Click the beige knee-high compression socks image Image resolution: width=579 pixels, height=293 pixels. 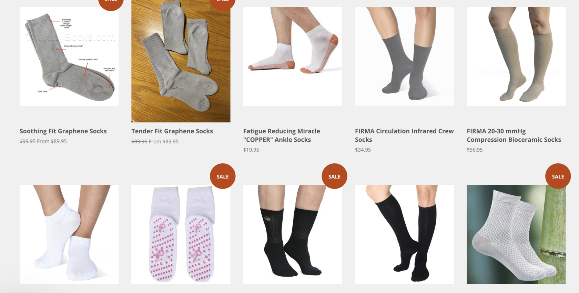516,57
